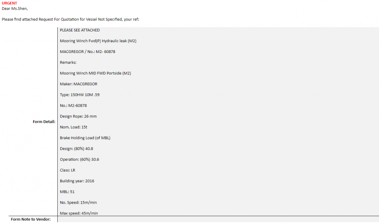Click the 'PLEASE SEE ATTACHED' line

coord(80,30)
